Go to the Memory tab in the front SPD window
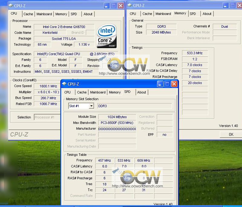The width and height of the screenshot is (242, 207). pos(115,92)
